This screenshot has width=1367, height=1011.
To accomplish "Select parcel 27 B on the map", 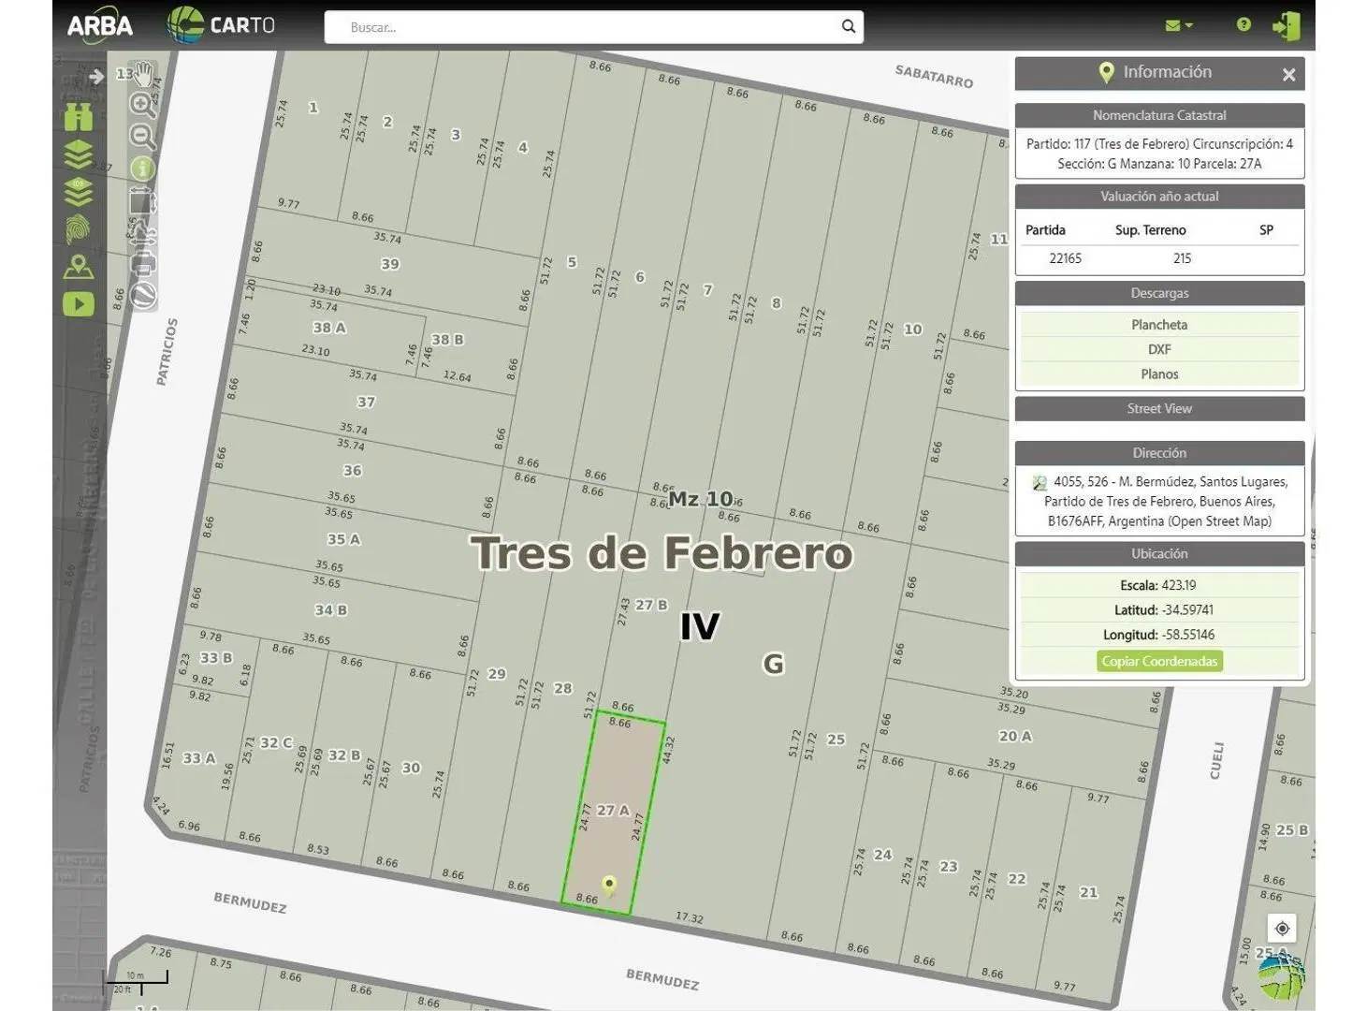I will [651, 605].
